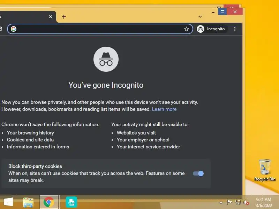Click the large Incognito hat logo
Screen dimensions: 279x209
click(106, 59)
